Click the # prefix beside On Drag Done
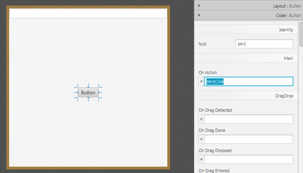This screenshot has width=303, height=173. [x=201, y=139]
